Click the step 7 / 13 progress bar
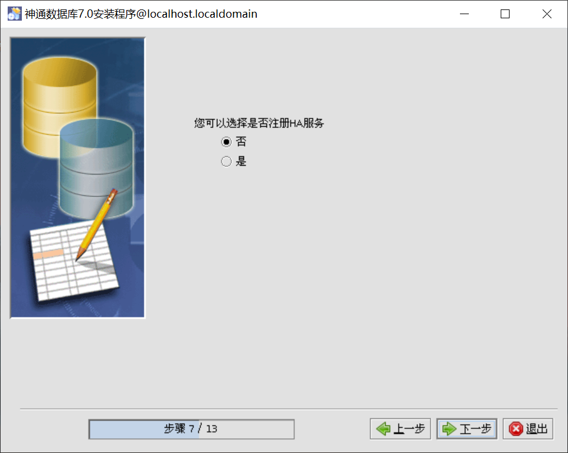Screen dimensions: 568x453 191,429
